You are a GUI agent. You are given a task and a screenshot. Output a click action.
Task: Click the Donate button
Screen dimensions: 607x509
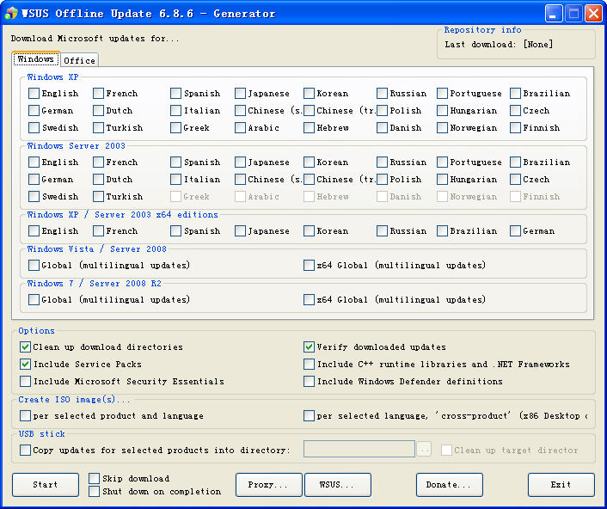448,485
